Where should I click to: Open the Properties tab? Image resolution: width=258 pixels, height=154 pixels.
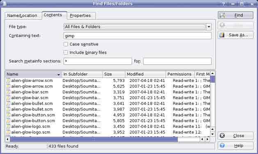click(81, 16)
